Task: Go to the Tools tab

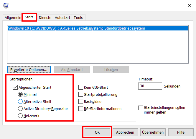Action: [x=78, y=17]
